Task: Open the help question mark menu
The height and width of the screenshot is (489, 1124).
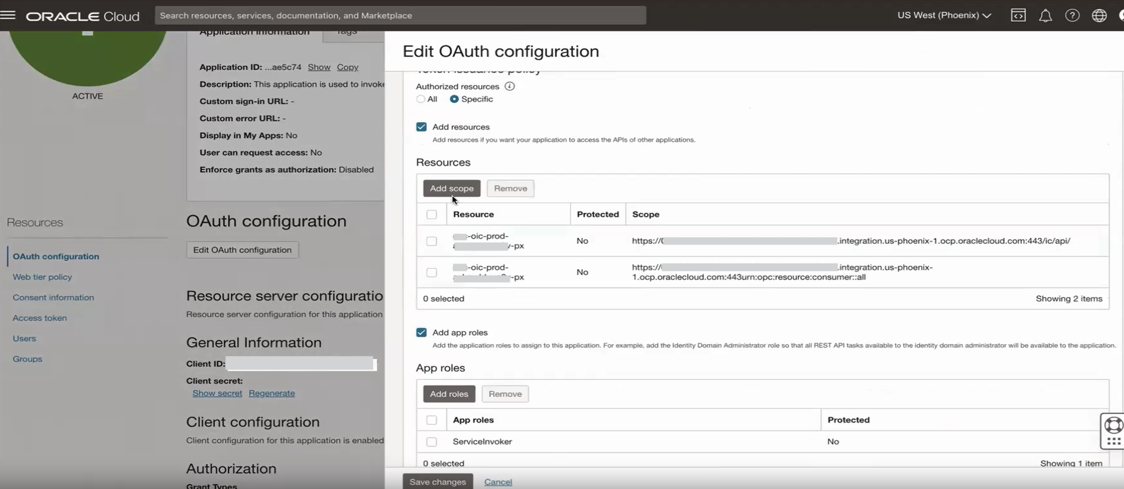Action: pyautogui.click(x=1072, y=15)
